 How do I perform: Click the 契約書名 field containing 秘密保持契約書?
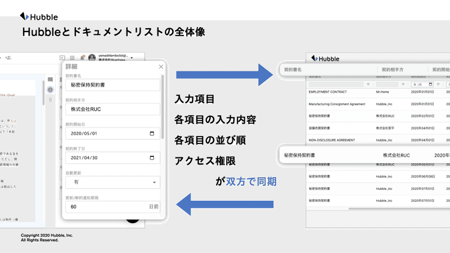click(112, 85)
